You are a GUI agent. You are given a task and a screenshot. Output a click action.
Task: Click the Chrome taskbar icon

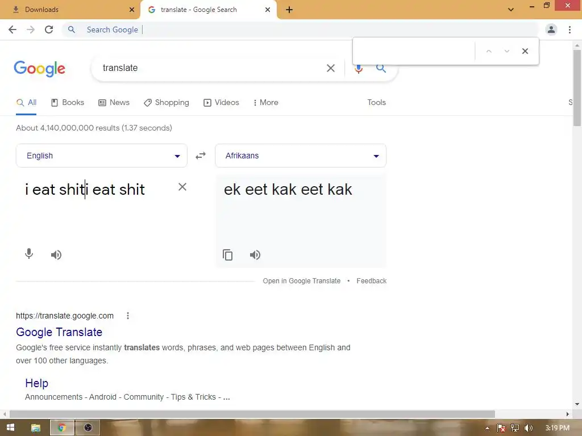[62, 427]
